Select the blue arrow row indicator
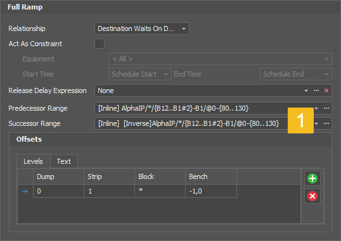341x241 pixels. tap(25, 191)
